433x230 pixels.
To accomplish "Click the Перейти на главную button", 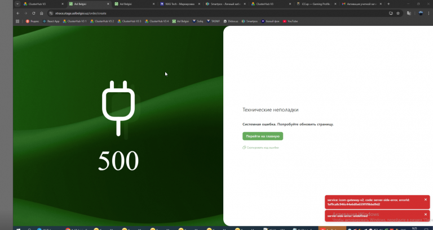I will tap(263, 136).
